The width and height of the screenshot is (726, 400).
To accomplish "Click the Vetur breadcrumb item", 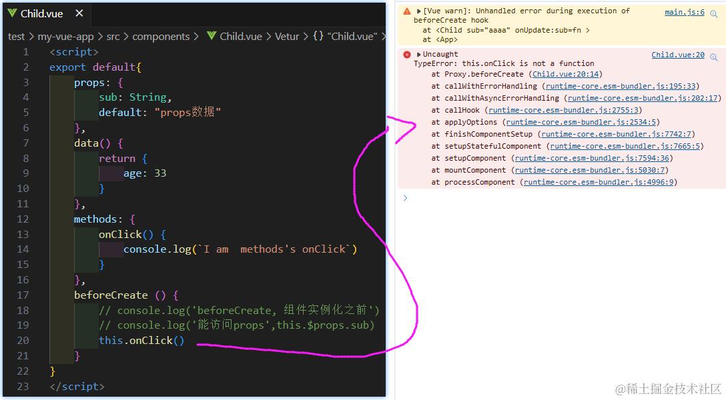I will (287, 37).
